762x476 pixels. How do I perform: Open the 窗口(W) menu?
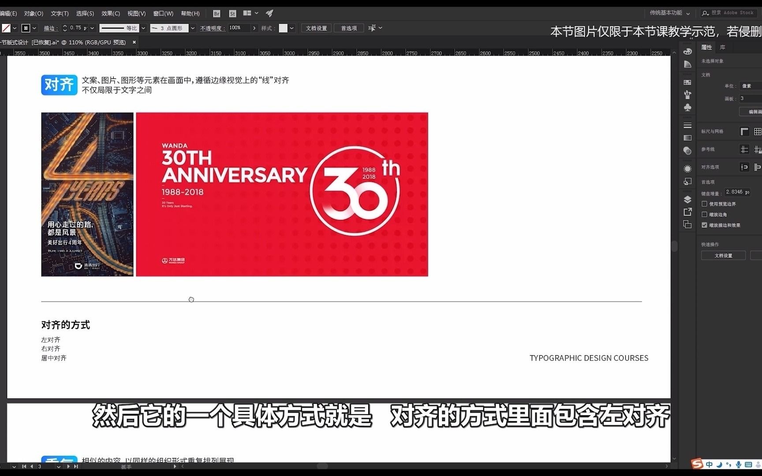[163, 14]
